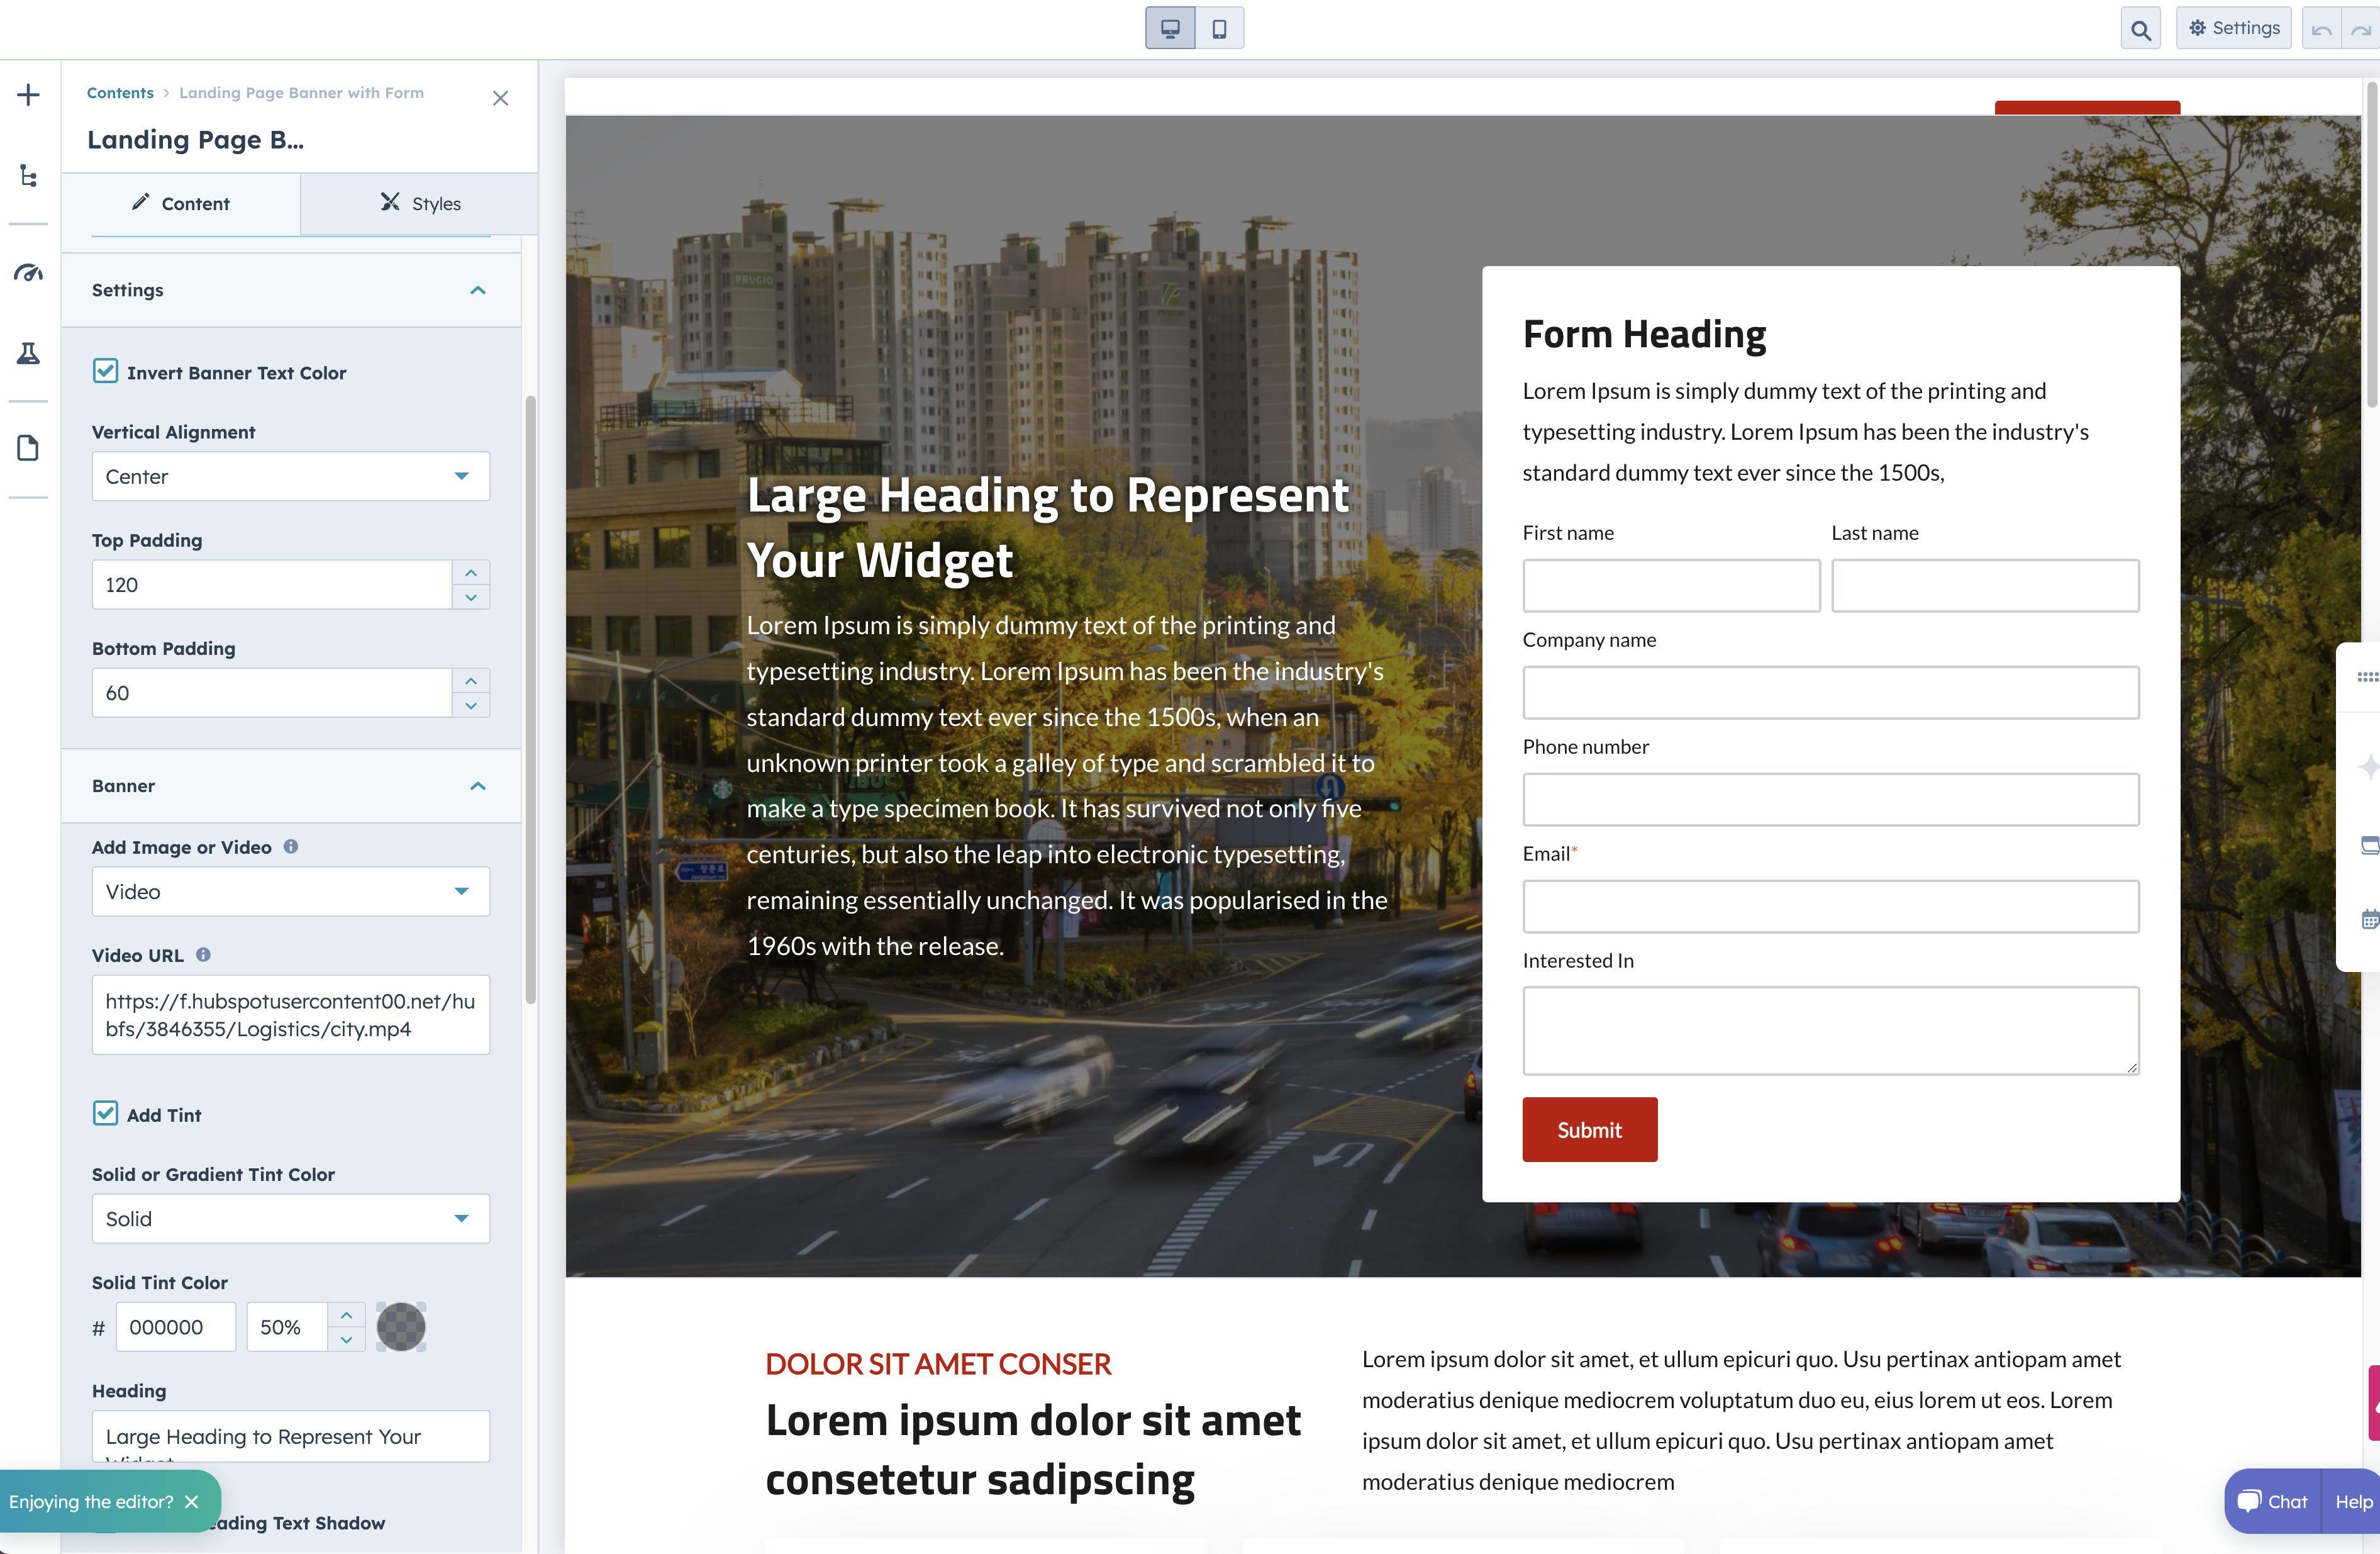The width and height of the screenshot is (2380, 1554).
Task: Close the Landing Page Banner panel
Action: 500,98
